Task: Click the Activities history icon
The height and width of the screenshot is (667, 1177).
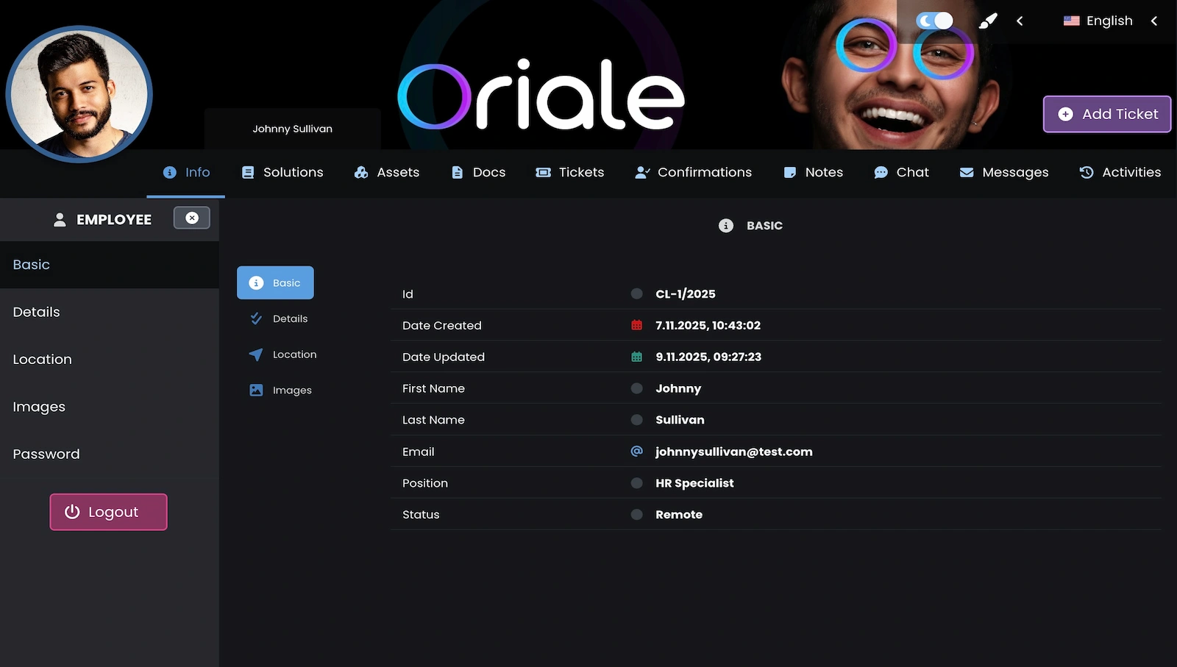Action: [x=1087, y=173]
